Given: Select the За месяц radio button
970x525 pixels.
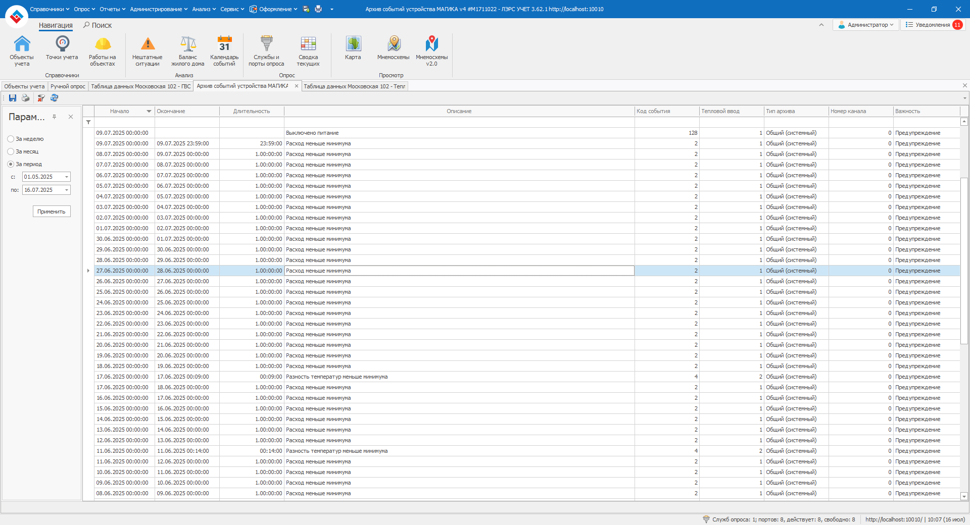Looking at the screenshot, I should (x=11, y=151).
